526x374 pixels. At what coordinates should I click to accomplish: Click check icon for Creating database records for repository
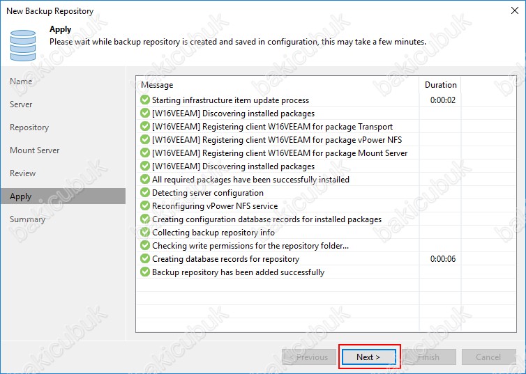[x=145, y=258]
